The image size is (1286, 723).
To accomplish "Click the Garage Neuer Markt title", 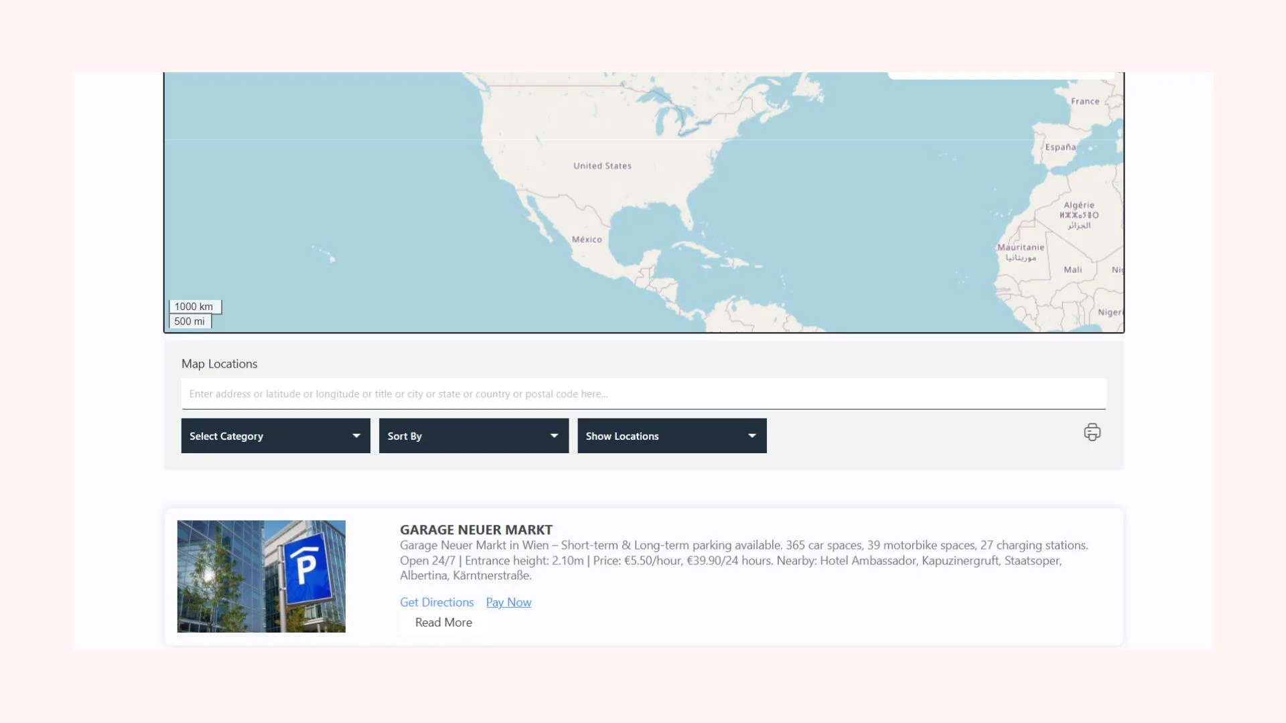I will click(476, 530).
